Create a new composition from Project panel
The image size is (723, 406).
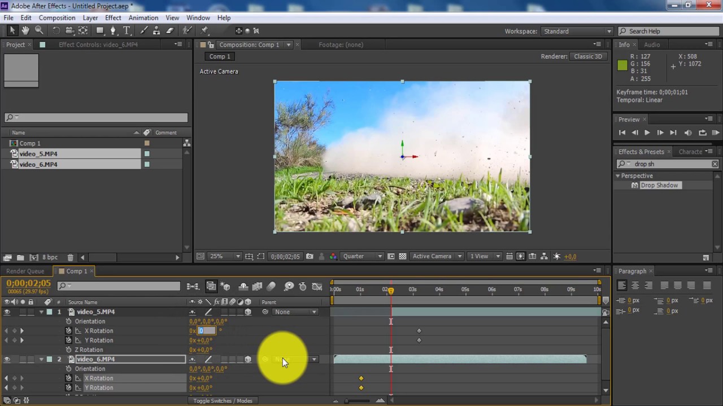[33, 258]
